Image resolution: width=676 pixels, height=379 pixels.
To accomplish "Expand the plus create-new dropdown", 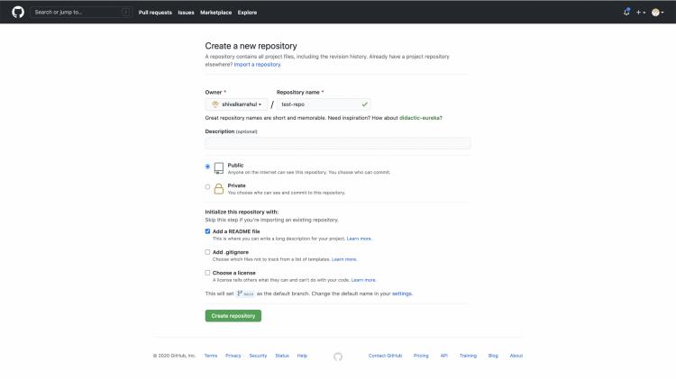I will 641,12.
